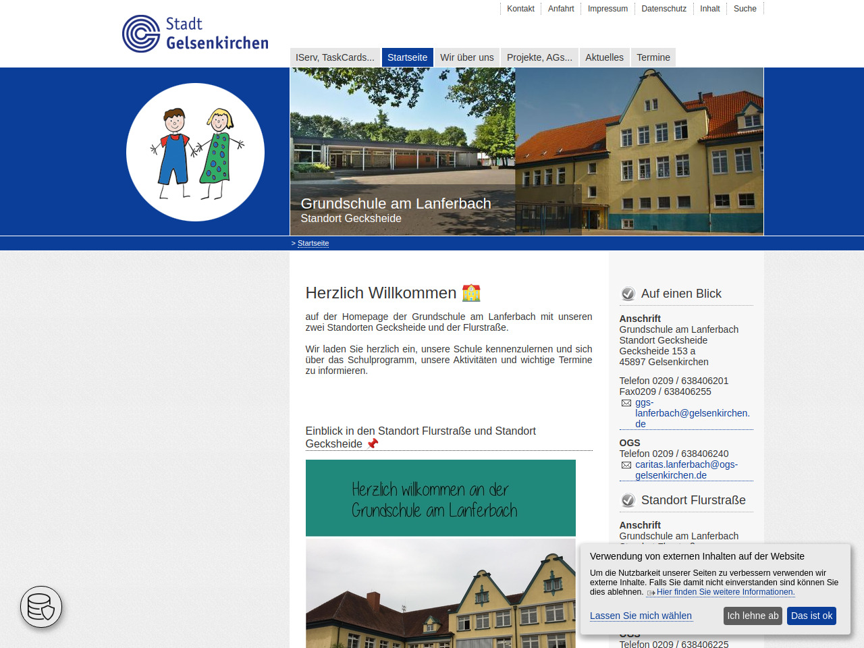Decline with Ich lehne ab button
Image resolution: width=864 pixels, height=648 pixels.
[753, 616]
